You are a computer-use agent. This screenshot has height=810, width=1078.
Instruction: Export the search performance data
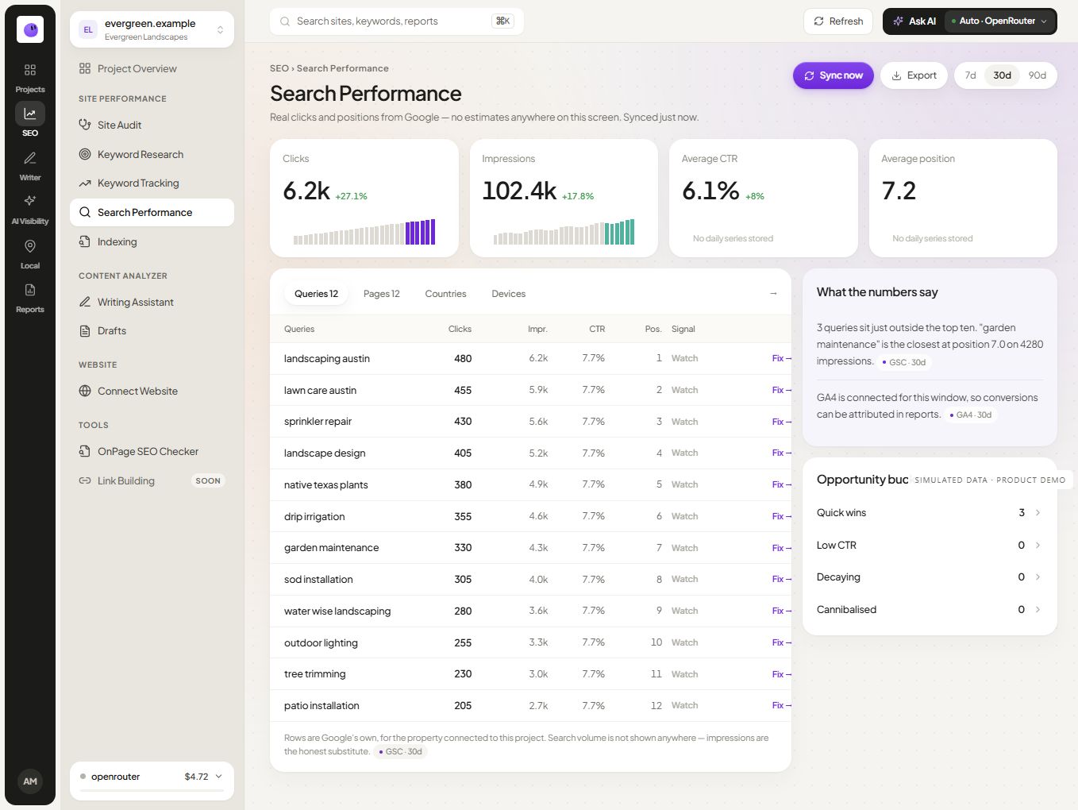coord(914,75)
